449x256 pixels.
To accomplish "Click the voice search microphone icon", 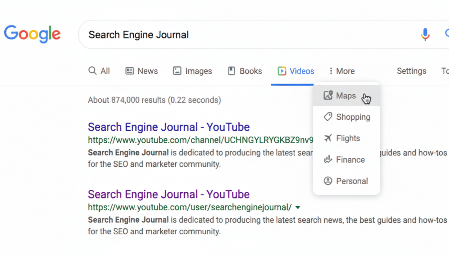I will [x=425, y=34].
